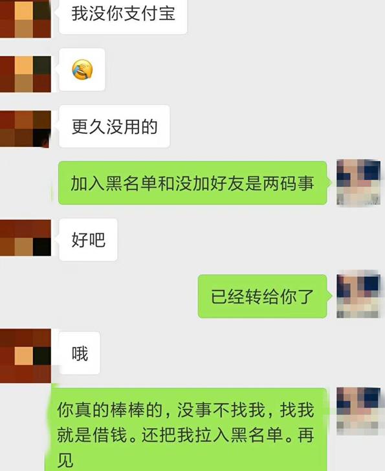Select the 我没你支付宝 message bubble

(x=123, y=16)
